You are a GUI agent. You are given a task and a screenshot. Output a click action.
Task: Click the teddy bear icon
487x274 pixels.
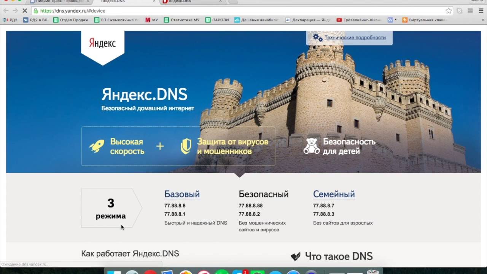312,146
